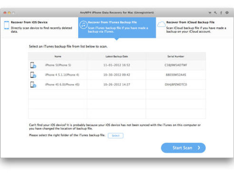
Task: Select the iPhone 5(iPhone 5) backup row
Action: (x=117, y=65)
